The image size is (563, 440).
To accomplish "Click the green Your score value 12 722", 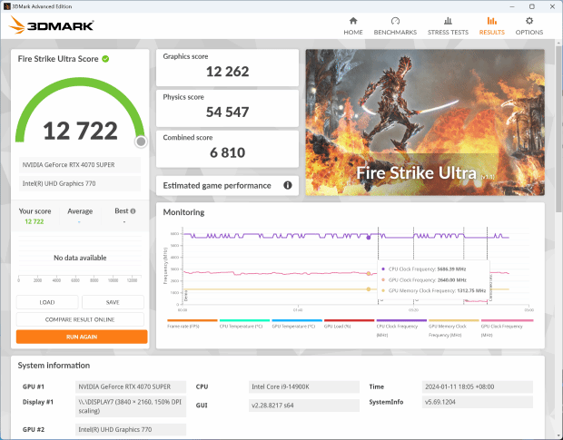I will [35, 221].
